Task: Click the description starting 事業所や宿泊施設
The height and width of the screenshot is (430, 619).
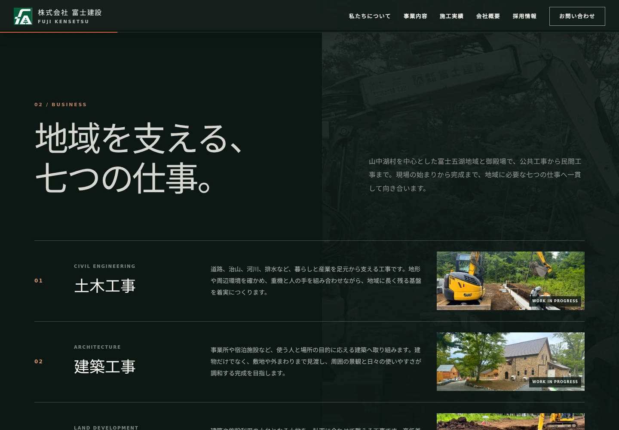Action: [x=316, y=362]
